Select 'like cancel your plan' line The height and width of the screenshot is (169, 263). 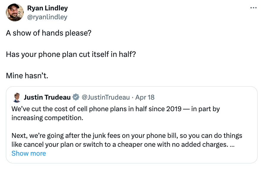click(123, 144)
